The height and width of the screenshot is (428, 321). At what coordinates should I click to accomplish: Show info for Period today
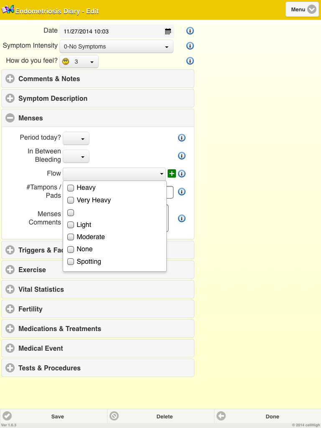[181, 138]
